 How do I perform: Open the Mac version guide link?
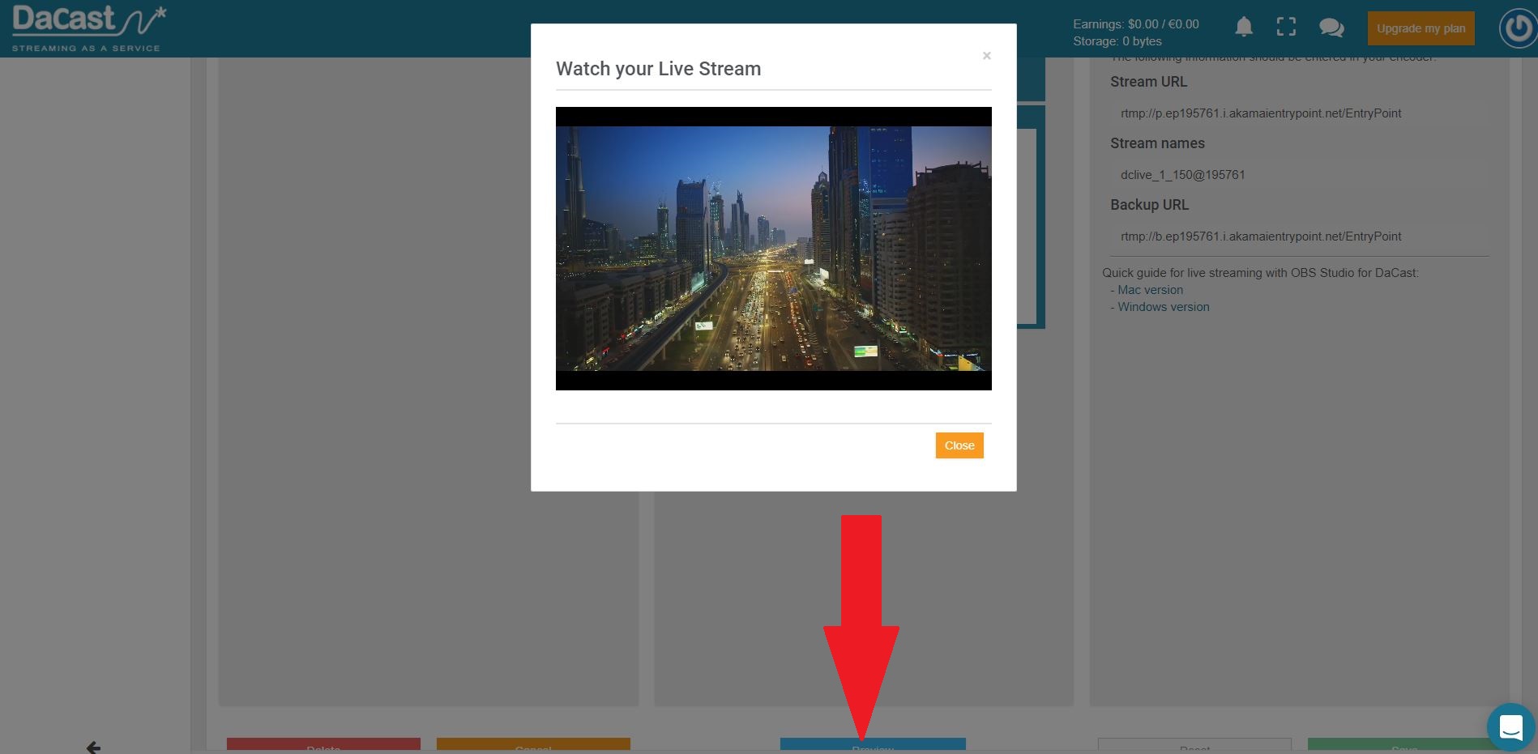click(1150, 290)
